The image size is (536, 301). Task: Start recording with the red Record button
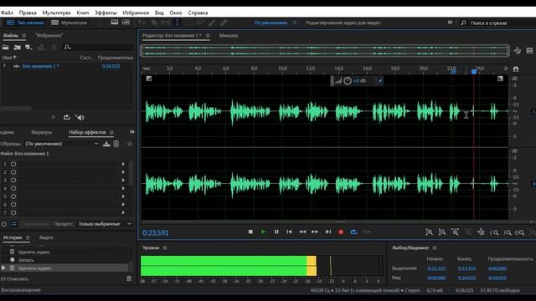coord(341,232)
